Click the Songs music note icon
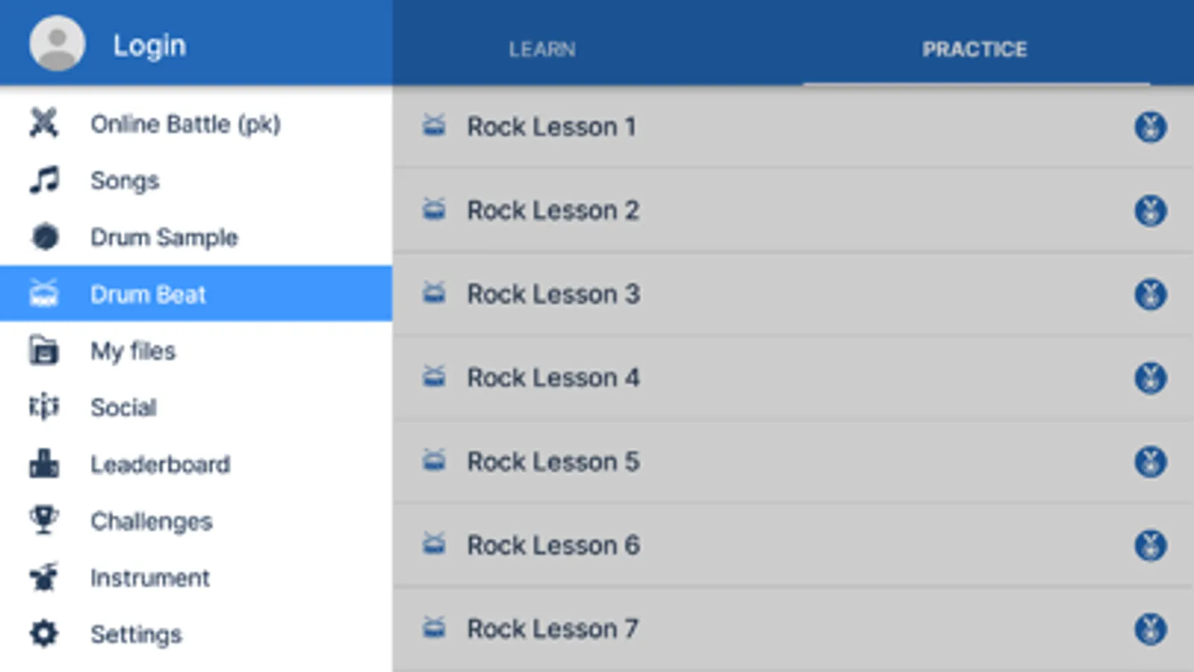Image resolution: width=1194 pixels, height=672 pixels. click(44, 180)
